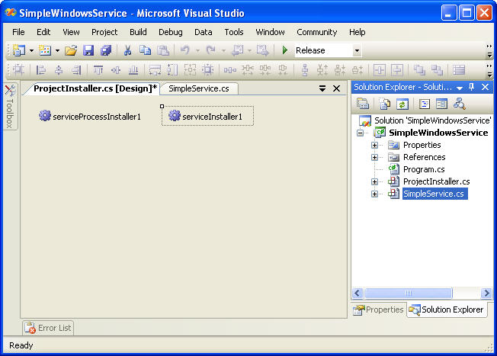Click the Save All toolbar icon
This screenshot has width=497, height=356.
(x=106, y=50)
